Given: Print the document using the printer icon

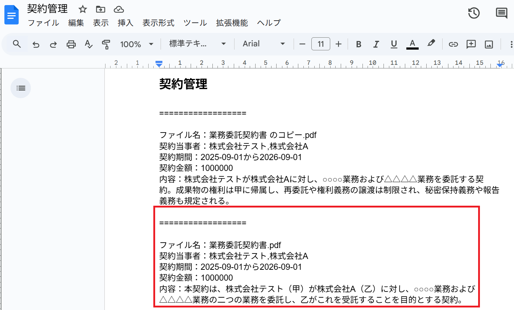Looking at the screenshot, I should tap(71, 44).
